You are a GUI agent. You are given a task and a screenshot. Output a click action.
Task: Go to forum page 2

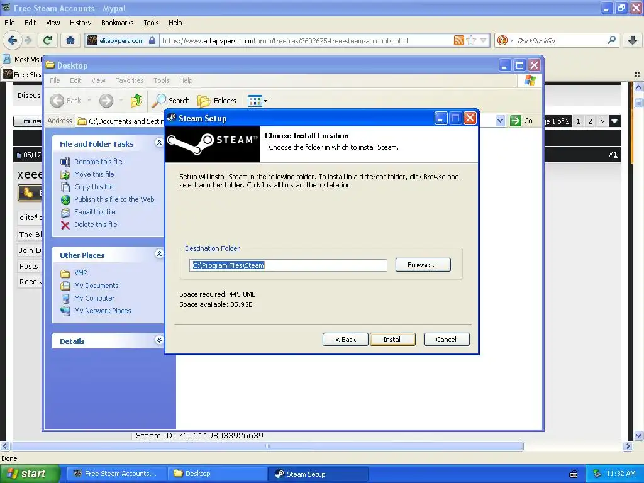coord(590,121)
